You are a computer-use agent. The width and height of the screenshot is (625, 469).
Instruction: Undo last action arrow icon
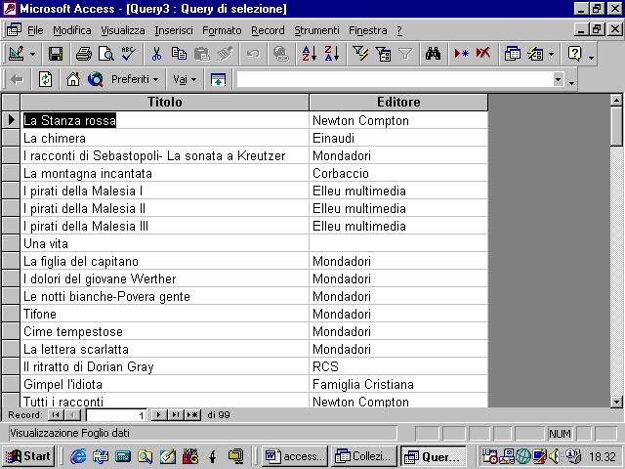(253, 54)
